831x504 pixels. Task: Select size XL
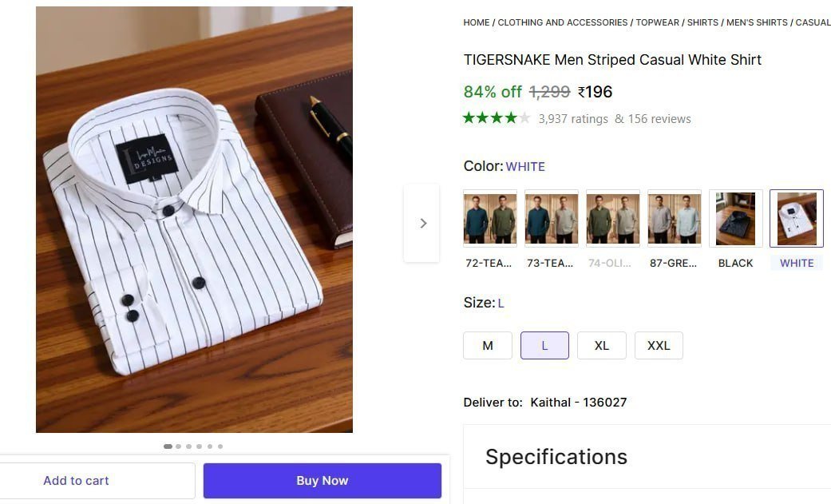click(x=601, y=345)
